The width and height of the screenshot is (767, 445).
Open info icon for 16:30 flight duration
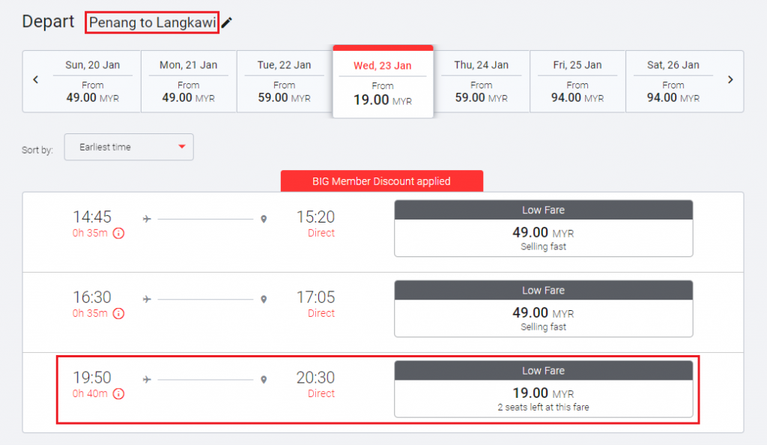click(118, 313)
